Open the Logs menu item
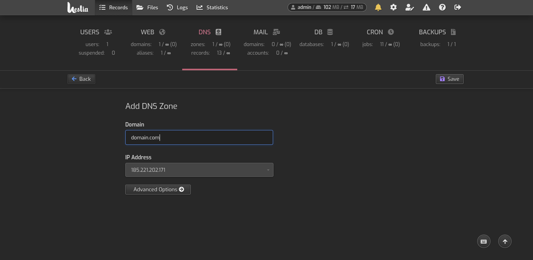 tap(177, 7)
